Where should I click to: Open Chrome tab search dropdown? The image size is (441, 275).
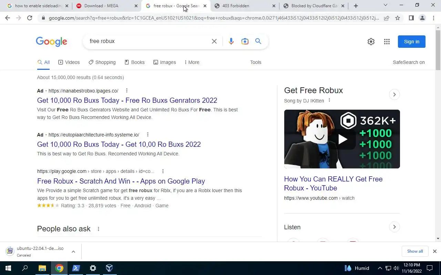(386, 5)
